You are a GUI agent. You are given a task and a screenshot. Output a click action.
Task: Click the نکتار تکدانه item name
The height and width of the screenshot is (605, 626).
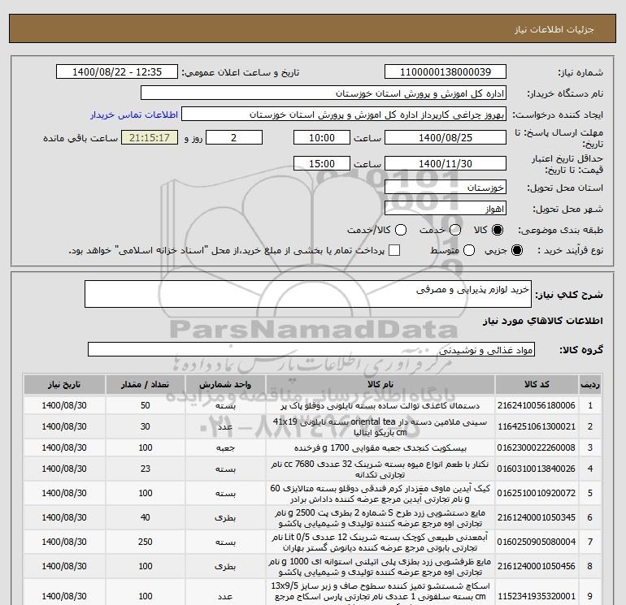pos(380,469)
